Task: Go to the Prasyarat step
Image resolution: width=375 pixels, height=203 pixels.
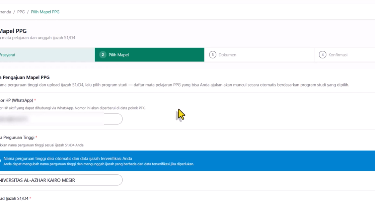Action: [x=47, y=55]
